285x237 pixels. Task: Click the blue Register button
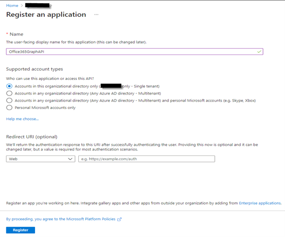pyautogui.click(x=21, y=230)
